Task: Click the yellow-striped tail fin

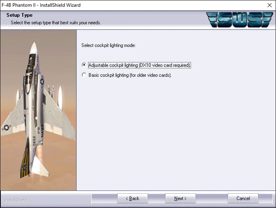Action: 25,163
